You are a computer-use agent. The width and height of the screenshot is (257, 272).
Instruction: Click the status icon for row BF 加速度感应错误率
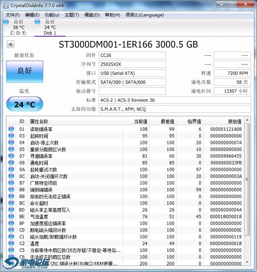point(11,223)
